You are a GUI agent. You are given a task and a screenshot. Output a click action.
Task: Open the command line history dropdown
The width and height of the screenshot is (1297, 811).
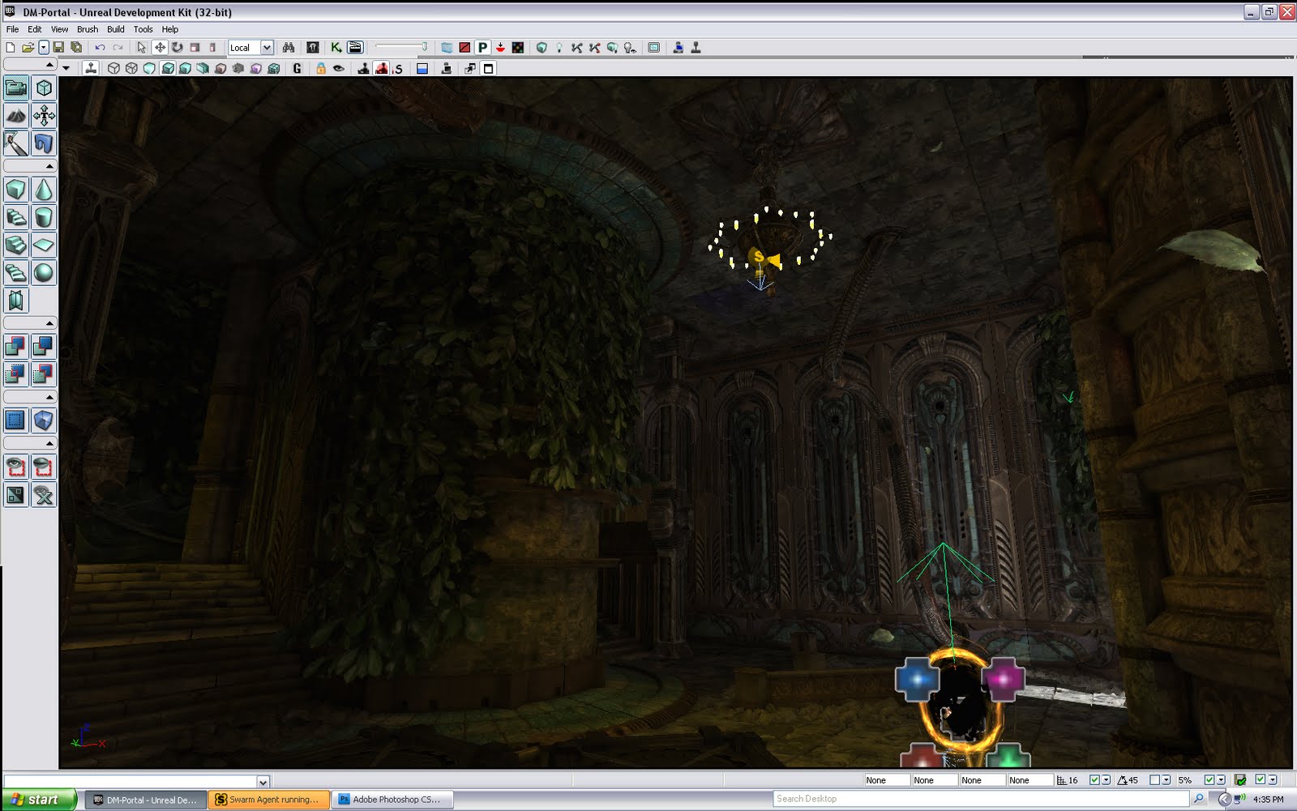[263, 782]
